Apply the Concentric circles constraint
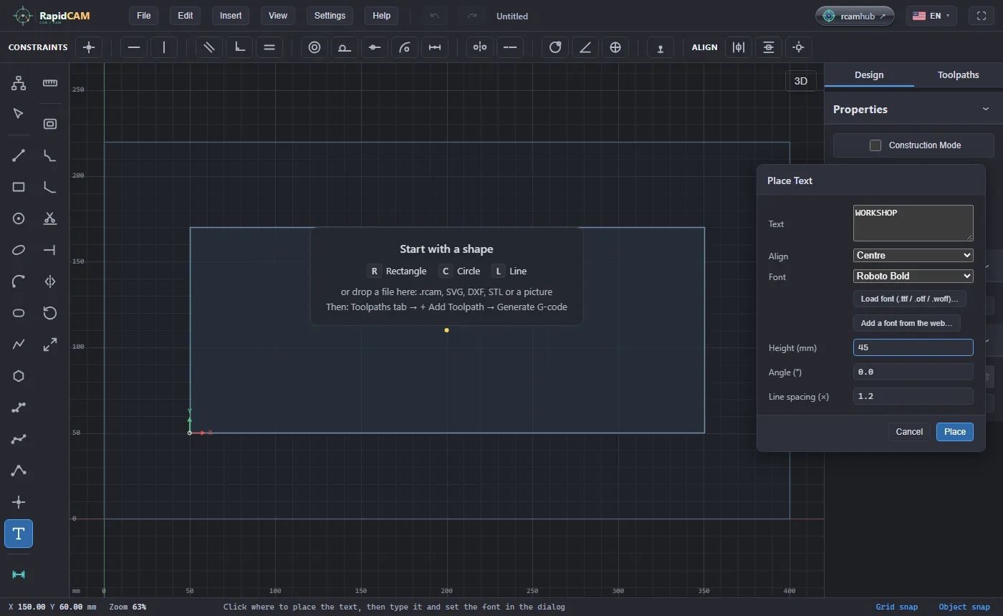The image size is (1003, 616). coord(315,47)
